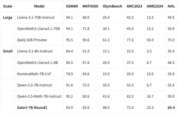Click the Qwen-2.5-7B-Instruct model cell
178x115 pixels.
coord(34,85)
